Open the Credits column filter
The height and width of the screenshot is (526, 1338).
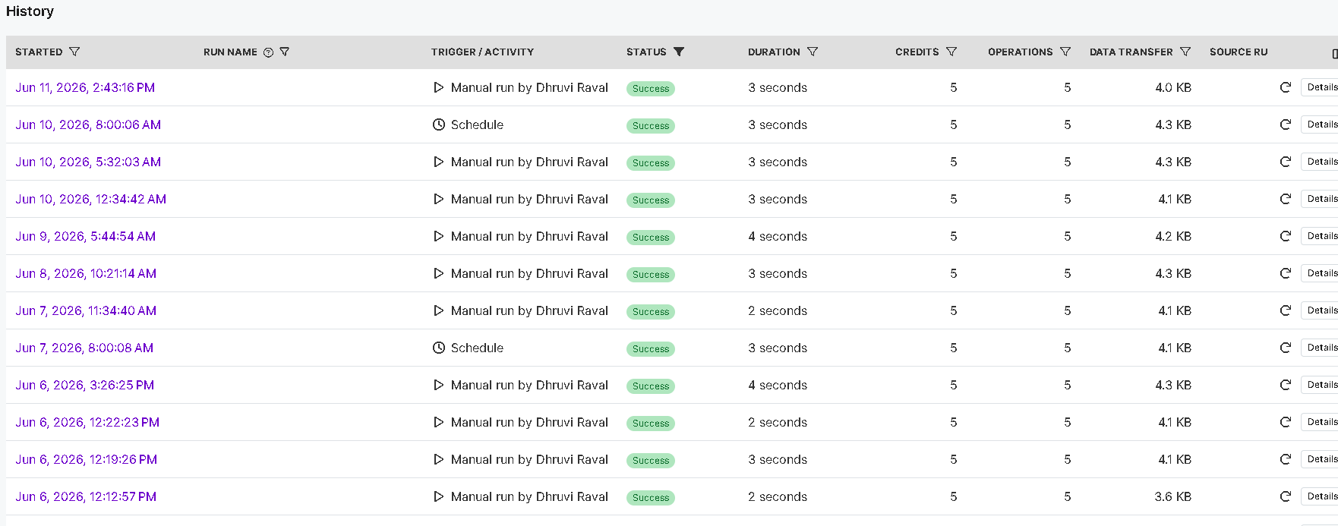[951, 52]
